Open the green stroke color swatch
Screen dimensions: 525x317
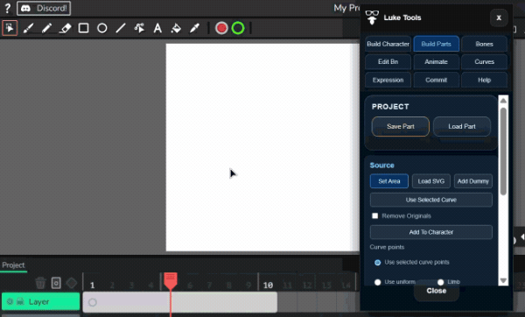(x=238, y=28)
